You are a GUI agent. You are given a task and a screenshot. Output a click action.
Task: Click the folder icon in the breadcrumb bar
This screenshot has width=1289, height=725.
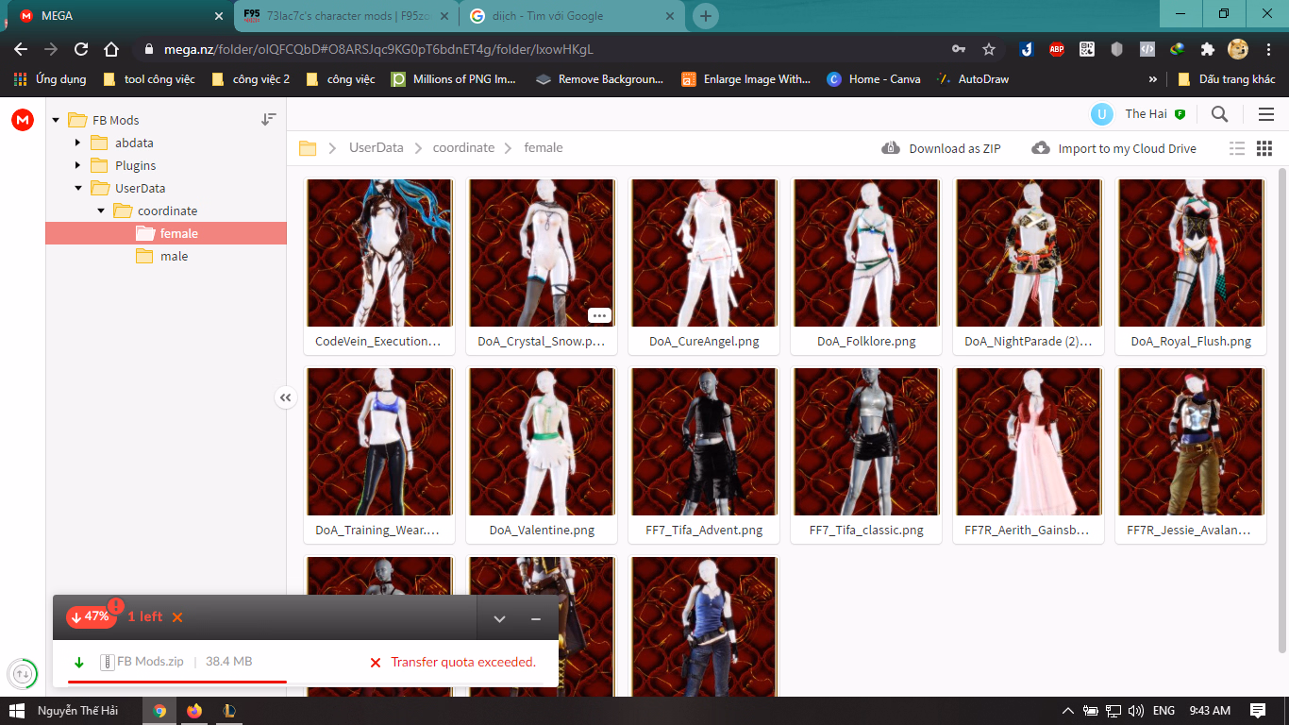point(308,147)
